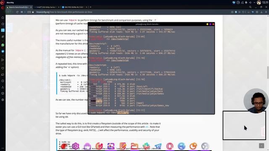Screen dimensions: 269x151
Task: Click the Opera sidebar three-dots setup
Action: (x=3, y=148)
